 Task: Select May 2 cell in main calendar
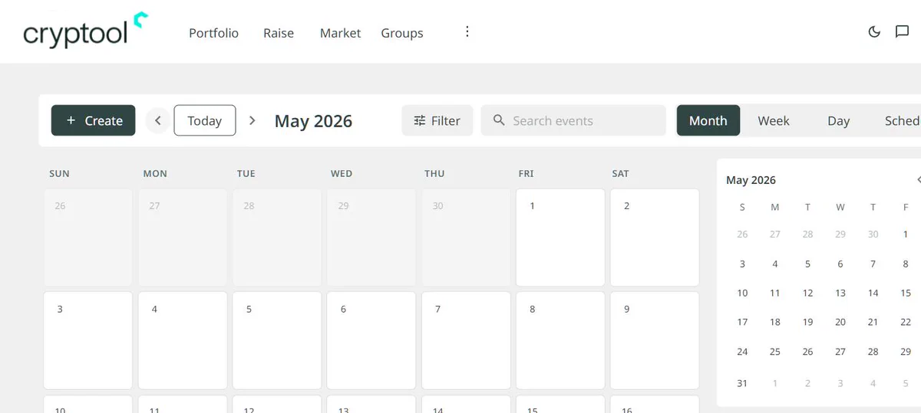(655, 238)
